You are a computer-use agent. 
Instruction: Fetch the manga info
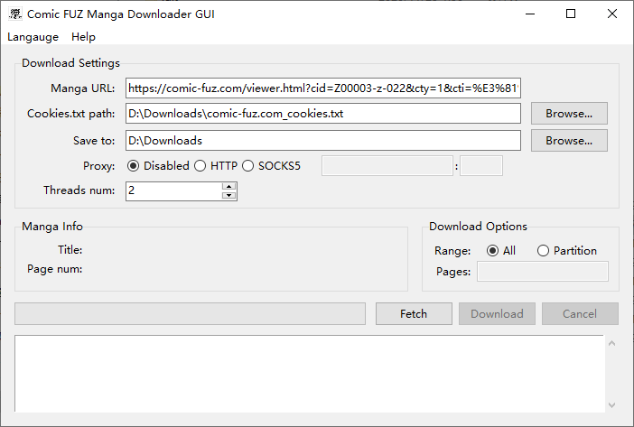tap(414, 314)
